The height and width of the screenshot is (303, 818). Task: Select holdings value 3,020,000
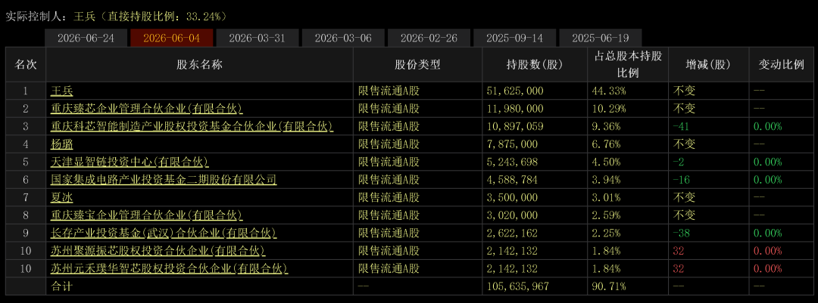point(512,215)
